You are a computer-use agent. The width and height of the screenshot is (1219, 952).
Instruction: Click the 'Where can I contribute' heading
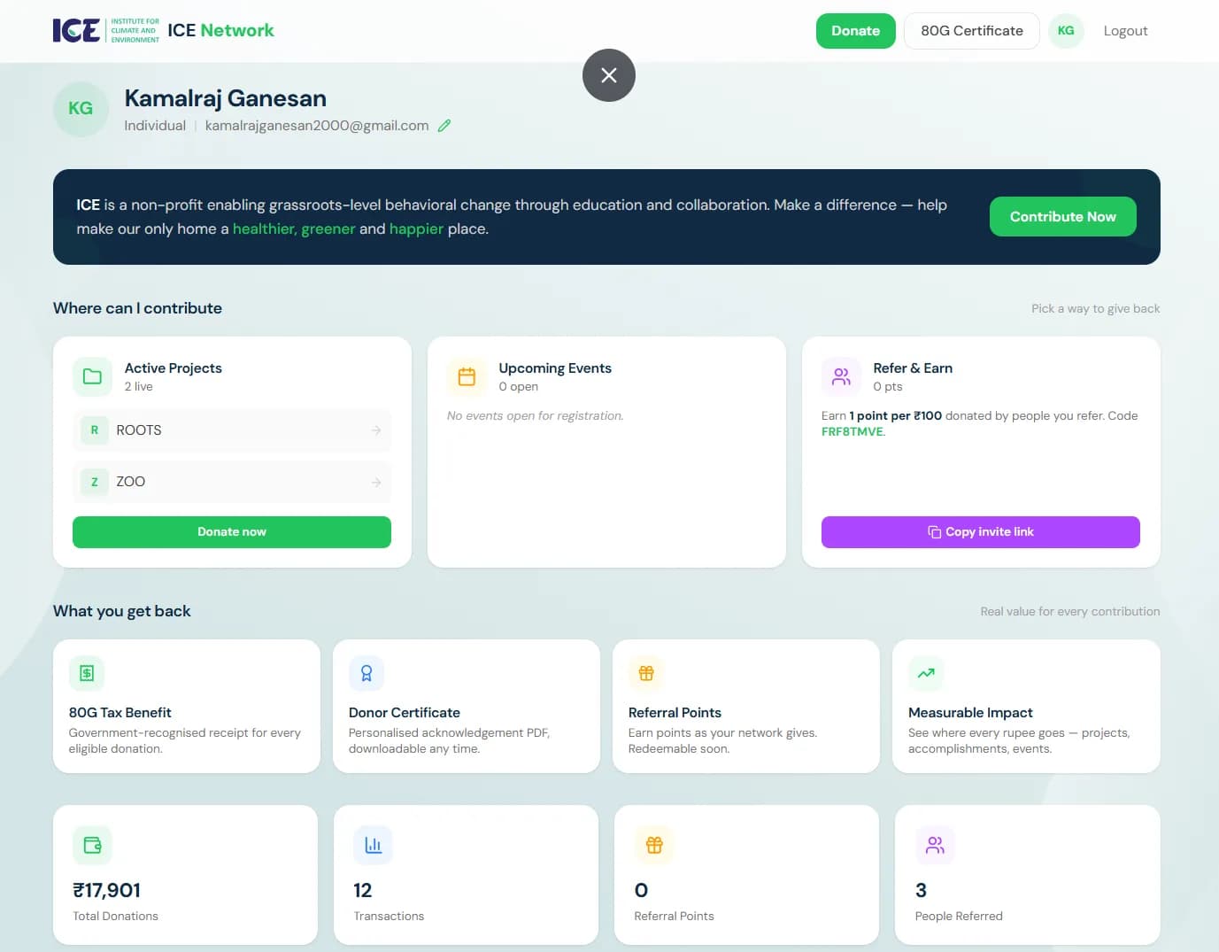point(137,308)
